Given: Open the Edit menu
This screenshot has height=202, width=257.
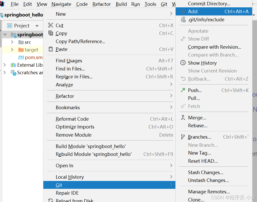Looking at the screenshot, I should (28, 4).
